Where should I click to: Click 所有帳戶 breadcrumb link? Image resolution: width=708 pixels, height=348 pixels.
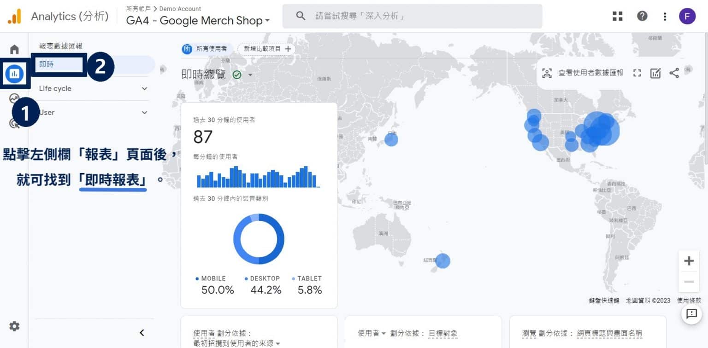point(138,9)
